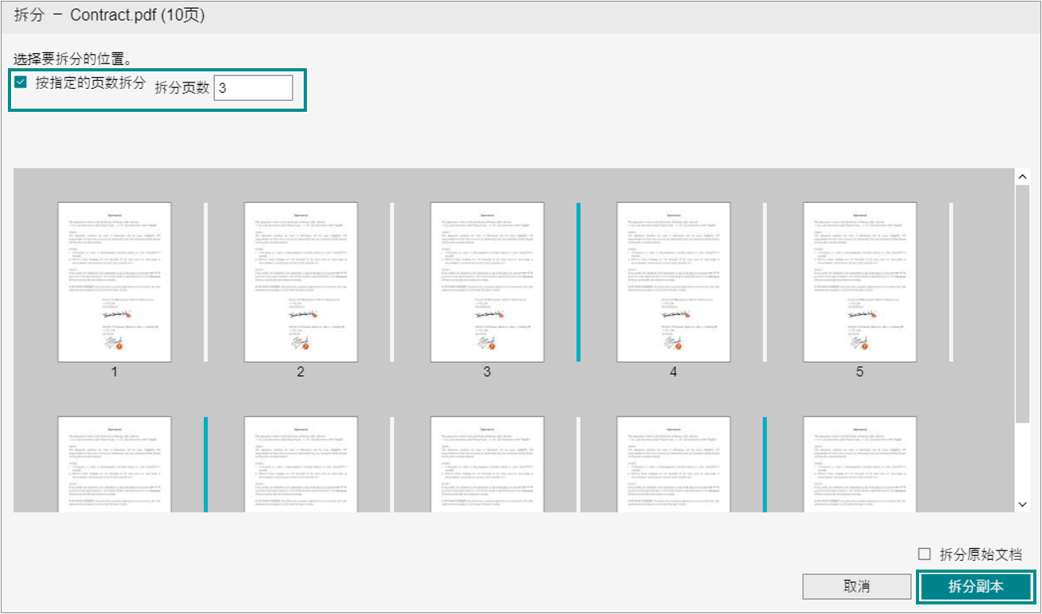Select last thumbnail in the second row
The width and height of the screenshot is (1042, 614).
(860, 464)
